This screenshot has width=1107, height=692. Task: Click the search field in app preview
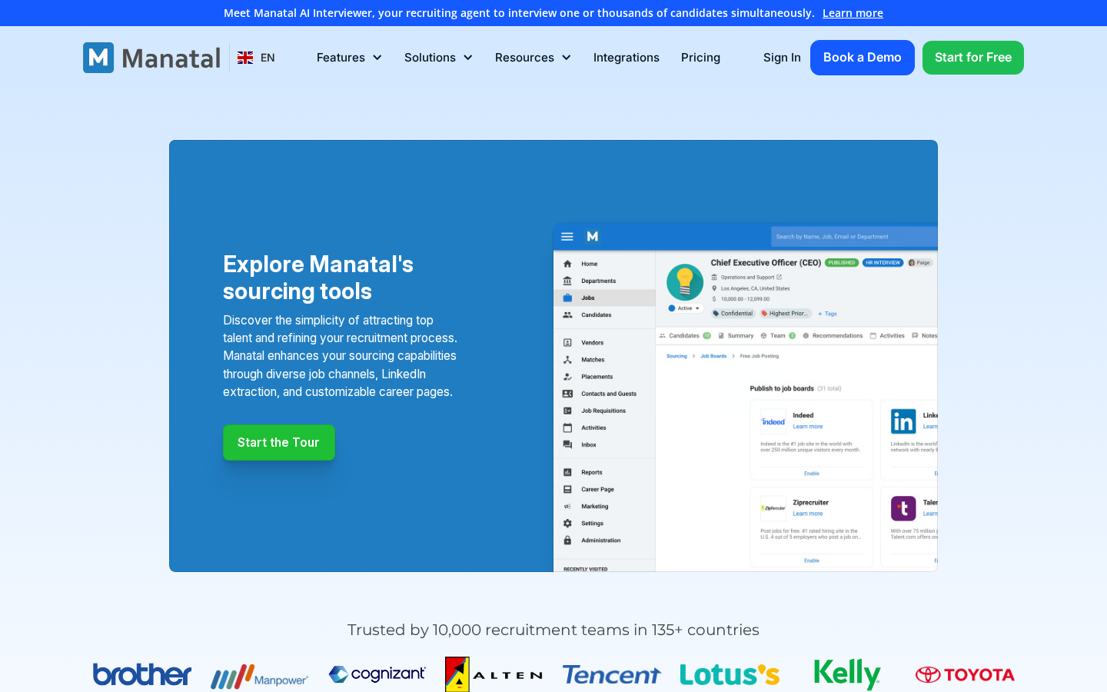[x=854, y=237]
